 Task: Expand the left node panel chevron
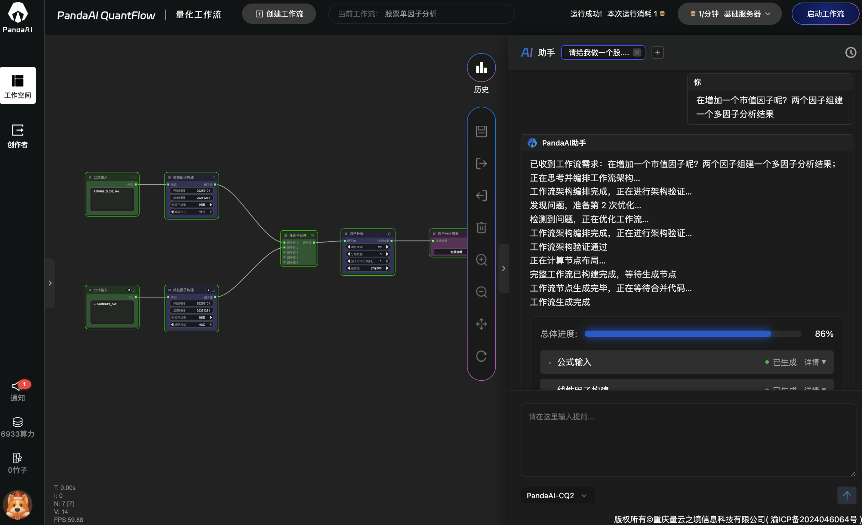pos(50,283)
